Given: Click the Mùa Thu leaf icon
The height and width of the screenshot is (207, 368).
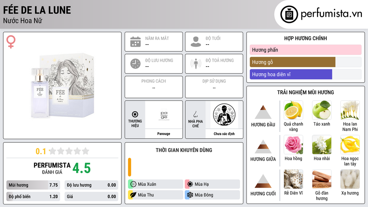Looking at the screenshot, I should pyautogui.click(x=133, y=195).
